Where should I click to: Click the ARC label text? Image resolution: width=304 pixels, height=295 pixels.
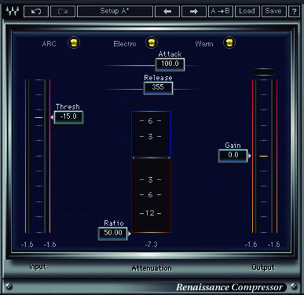click(x=49, y=44)
